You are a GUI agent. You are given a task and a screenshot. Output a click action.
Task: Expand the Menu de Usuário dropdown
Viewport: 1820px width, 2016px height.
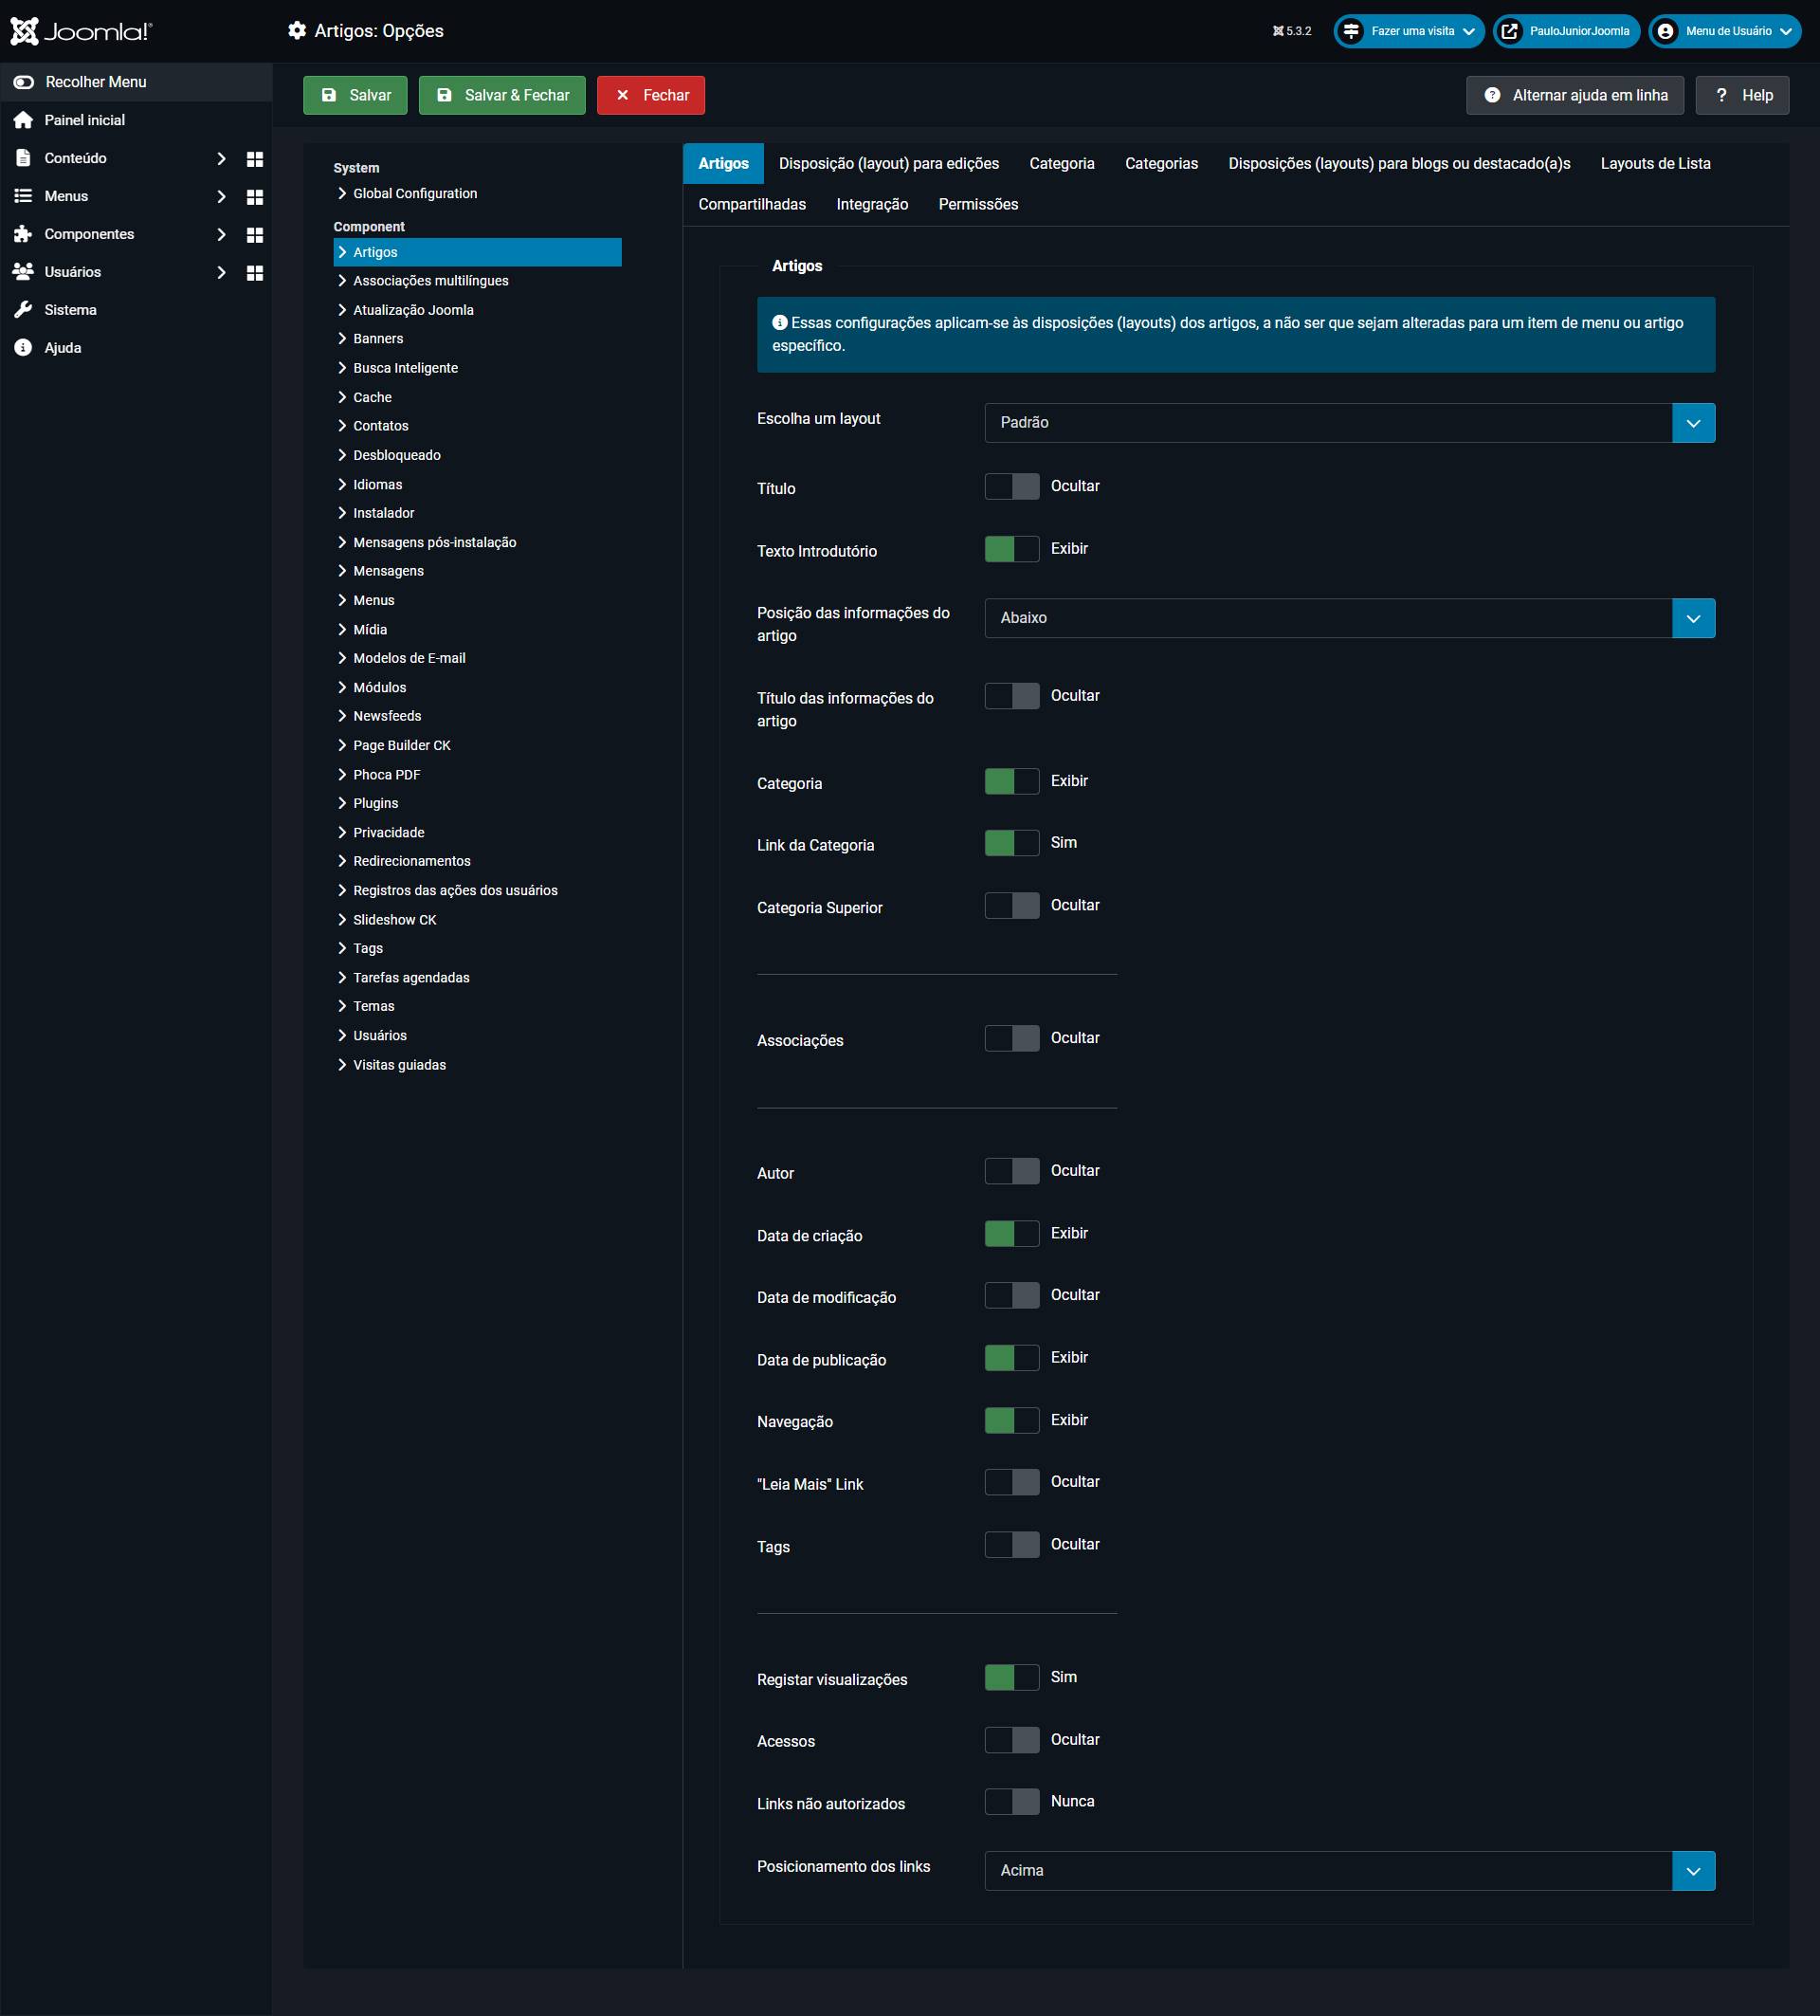point(1724,31)
